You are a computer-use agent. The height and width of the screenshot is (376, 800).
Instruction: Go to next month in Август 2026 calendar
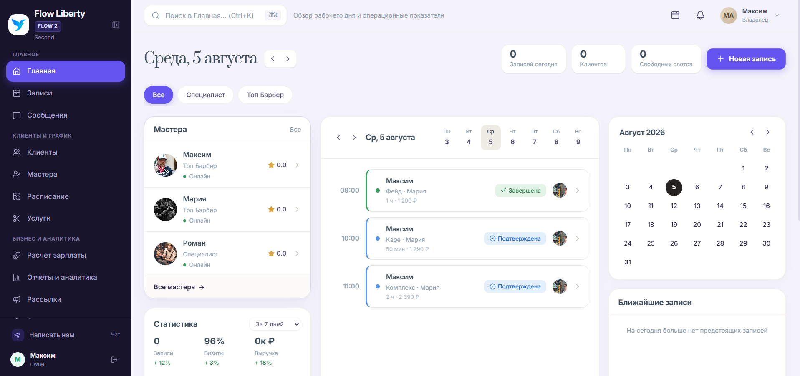tap(767, 132)
